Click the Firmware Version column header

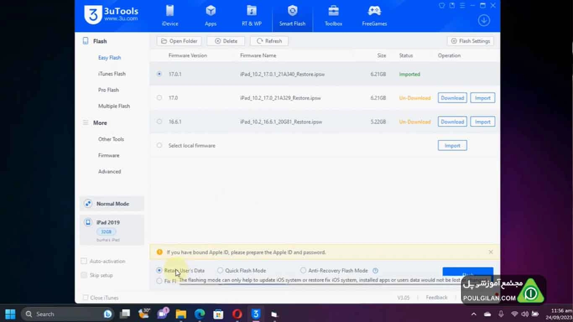[188, 55]
